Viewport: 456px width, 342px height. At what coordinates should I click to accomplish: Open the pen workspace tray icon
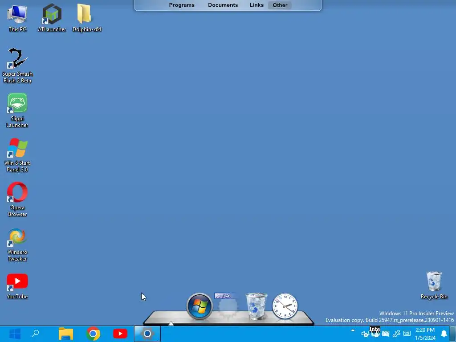coord(396,334)
